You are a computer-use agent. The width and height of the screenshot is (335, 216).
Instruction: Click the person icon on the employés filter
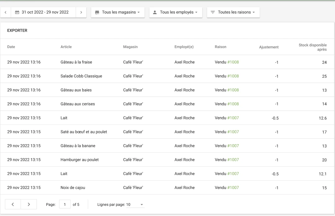coord(154,12)
